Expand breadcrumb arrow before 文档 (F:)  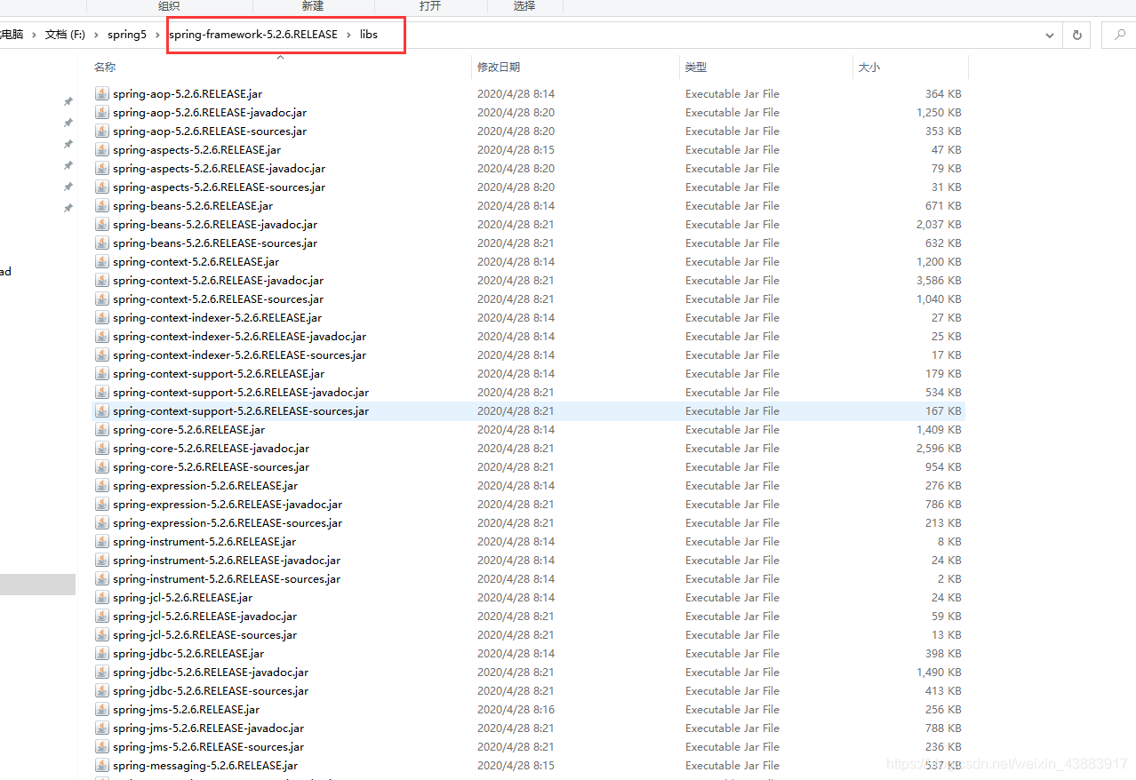(35, 35)
